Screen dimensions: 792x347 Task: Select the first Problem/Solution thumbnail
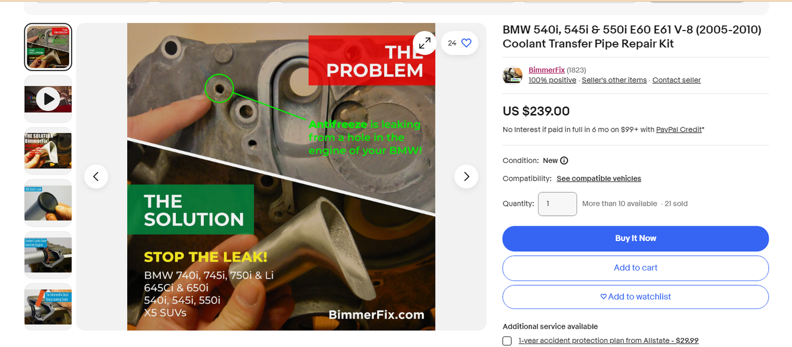pyautogui.click(x=48, y=47)
